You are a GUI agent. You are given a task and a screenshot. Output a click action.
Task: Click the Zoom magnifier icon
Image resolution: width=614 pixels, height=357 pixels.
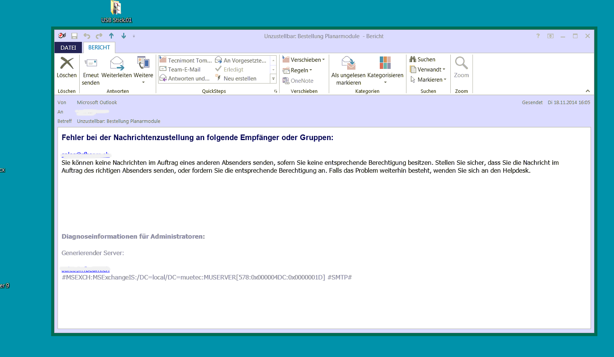[461, 63]
